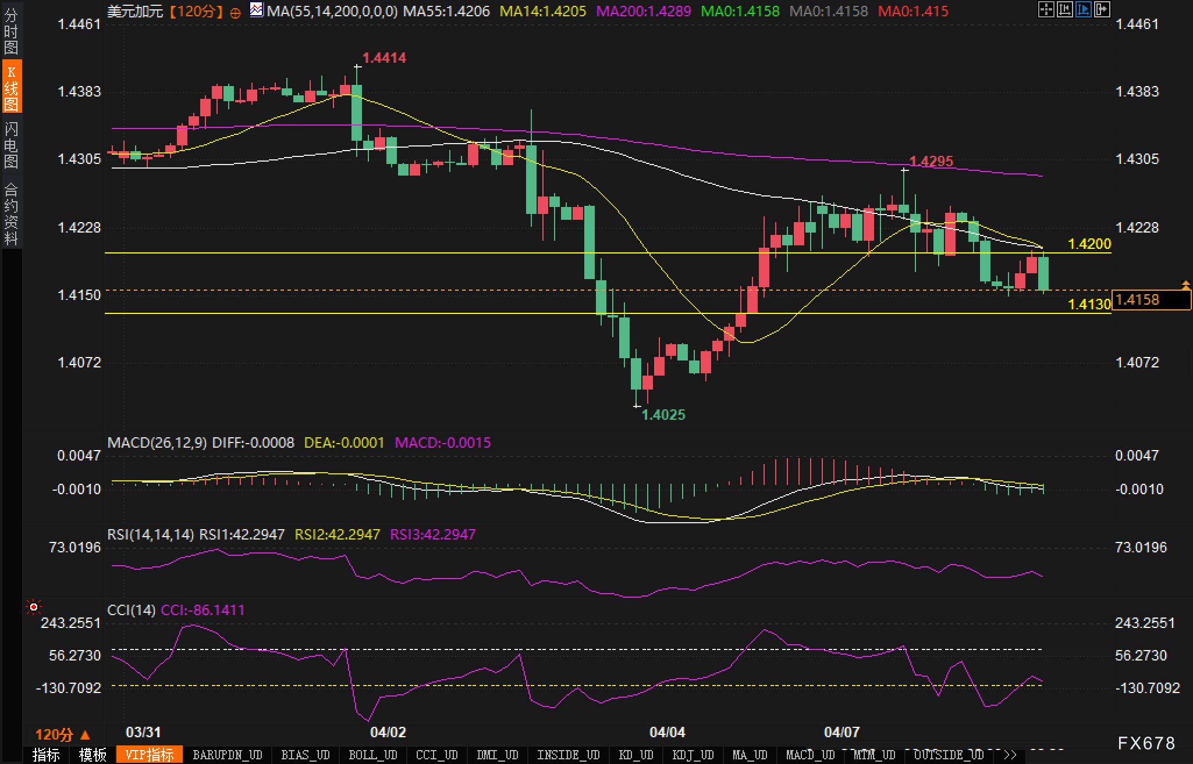Select the VIP指标 tab
The width and height of the screenshot is (1193, 764).
150,755
